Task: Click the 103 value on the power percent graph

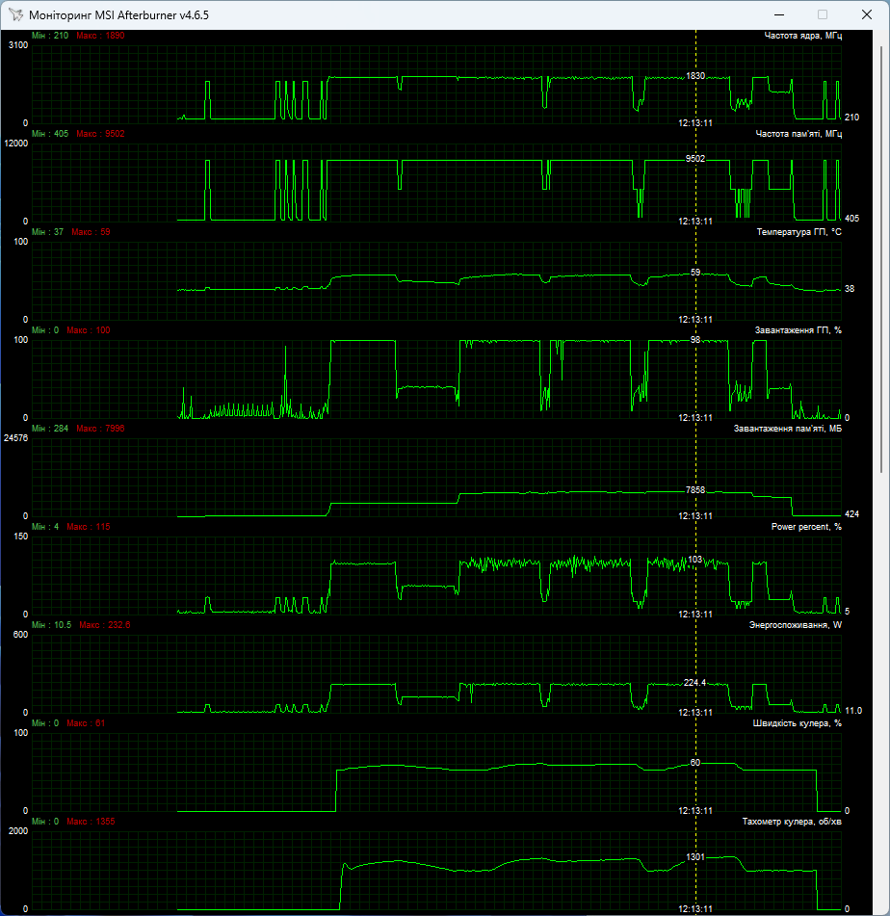Action: [694, 560]
